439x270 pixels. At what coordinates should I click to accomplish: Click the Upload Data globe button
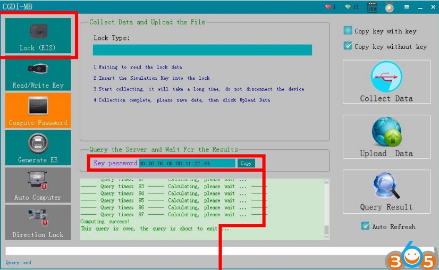(386, 137)
